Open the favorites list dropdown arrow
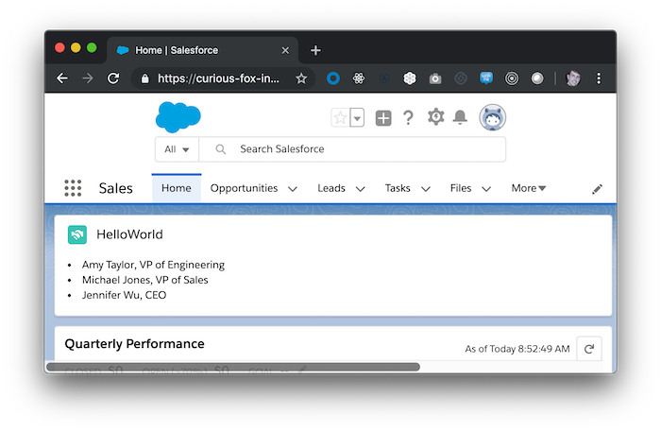661x432 pixels. [357, 118]
